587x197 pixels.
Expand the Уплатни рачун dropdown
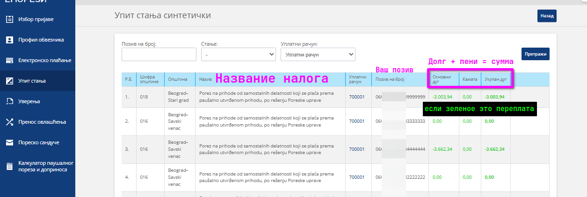click(x=318, y=55)
